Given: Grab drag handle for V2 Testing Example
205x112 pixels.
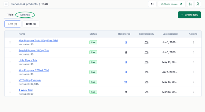Looking at the screenshot, I should [x=10, y=82].
